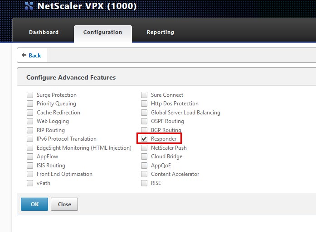Tick the vPath checkbox
Screen dimensions: 316x232
(x=30, y=183)
